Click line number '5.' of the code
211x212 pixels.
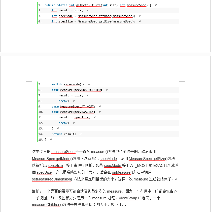(40, 84)
